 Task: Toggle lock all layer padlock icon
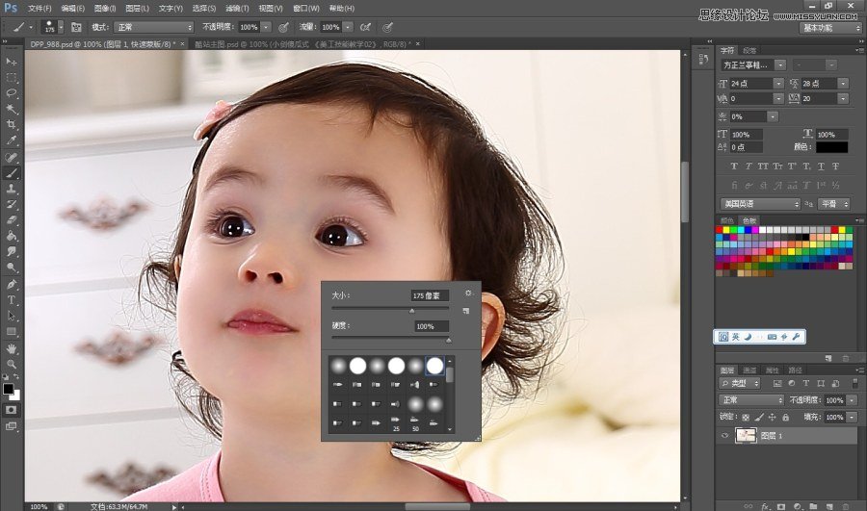click(786, 417)
